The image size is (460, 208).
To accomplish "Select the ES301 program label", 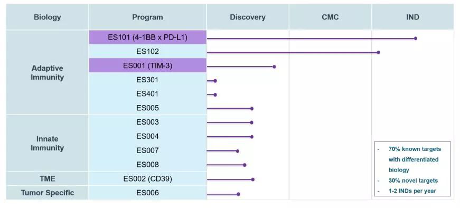I will click(x=147, y=80).
